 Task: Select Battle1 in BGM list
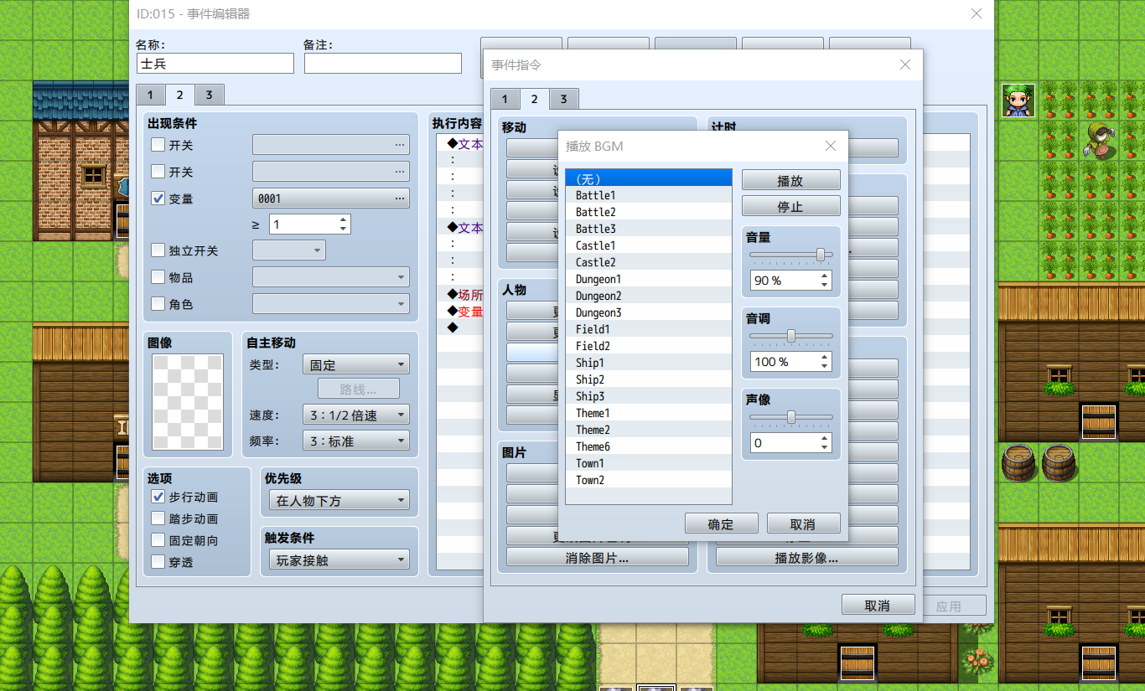(649, 195)
